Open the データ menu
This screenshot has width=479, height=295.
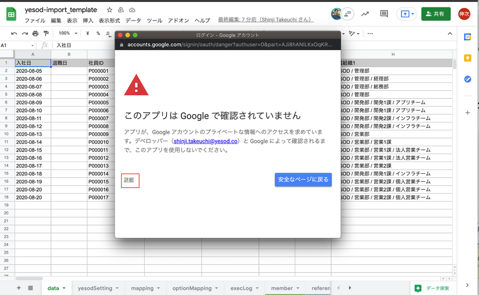point(133,20)
